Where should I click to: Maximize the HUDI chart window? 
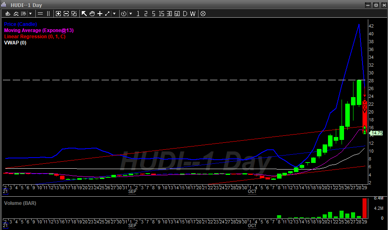[376, 5]
